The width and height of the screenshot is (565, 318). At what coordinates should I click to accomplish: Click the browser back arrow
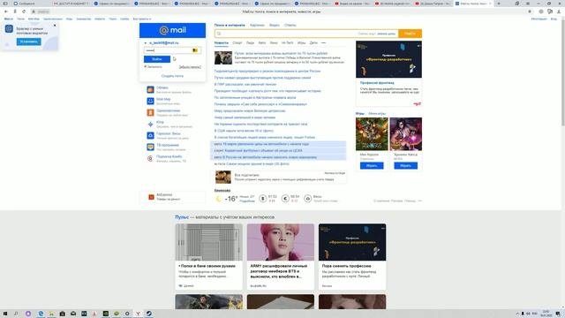6,11
